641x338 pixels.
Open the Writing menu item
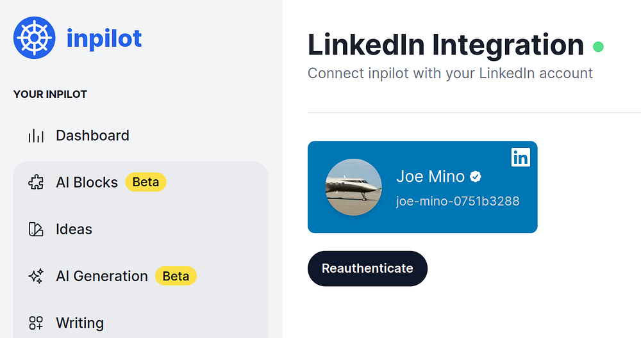79,323
